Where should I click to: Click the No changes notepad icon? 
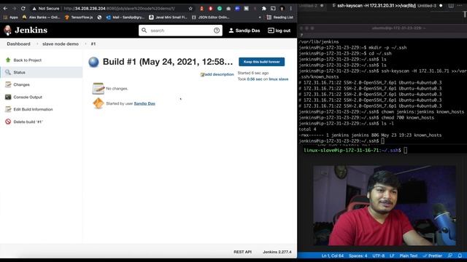pos(99,89)
